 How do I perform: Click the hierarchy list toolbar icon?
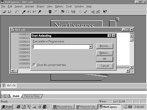tap(73, 12)
